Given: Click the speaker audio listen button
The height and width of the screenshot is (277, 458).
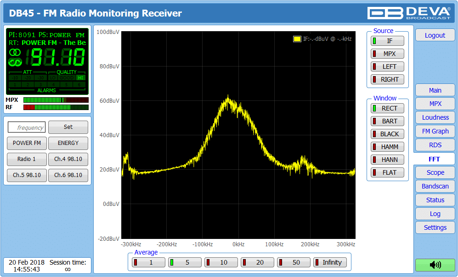Looking at the screenshot, I should pos(435,265).
